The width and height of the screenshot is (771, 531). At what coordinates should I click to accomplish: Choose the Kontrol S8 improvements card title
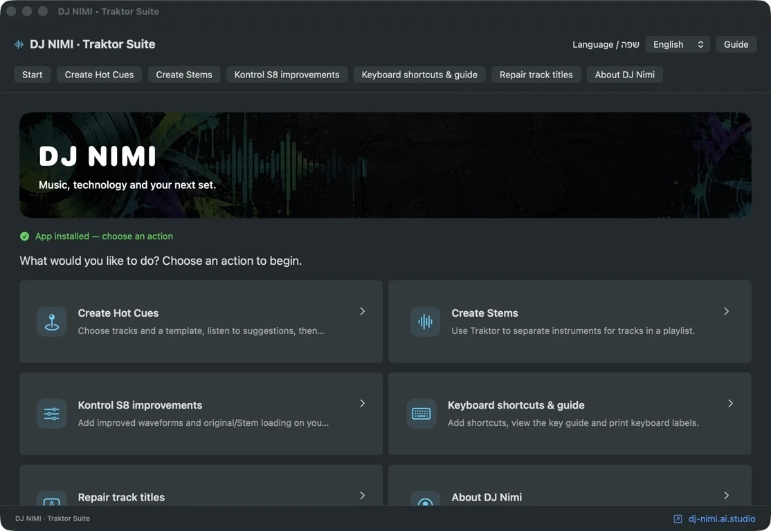(140, 405)
